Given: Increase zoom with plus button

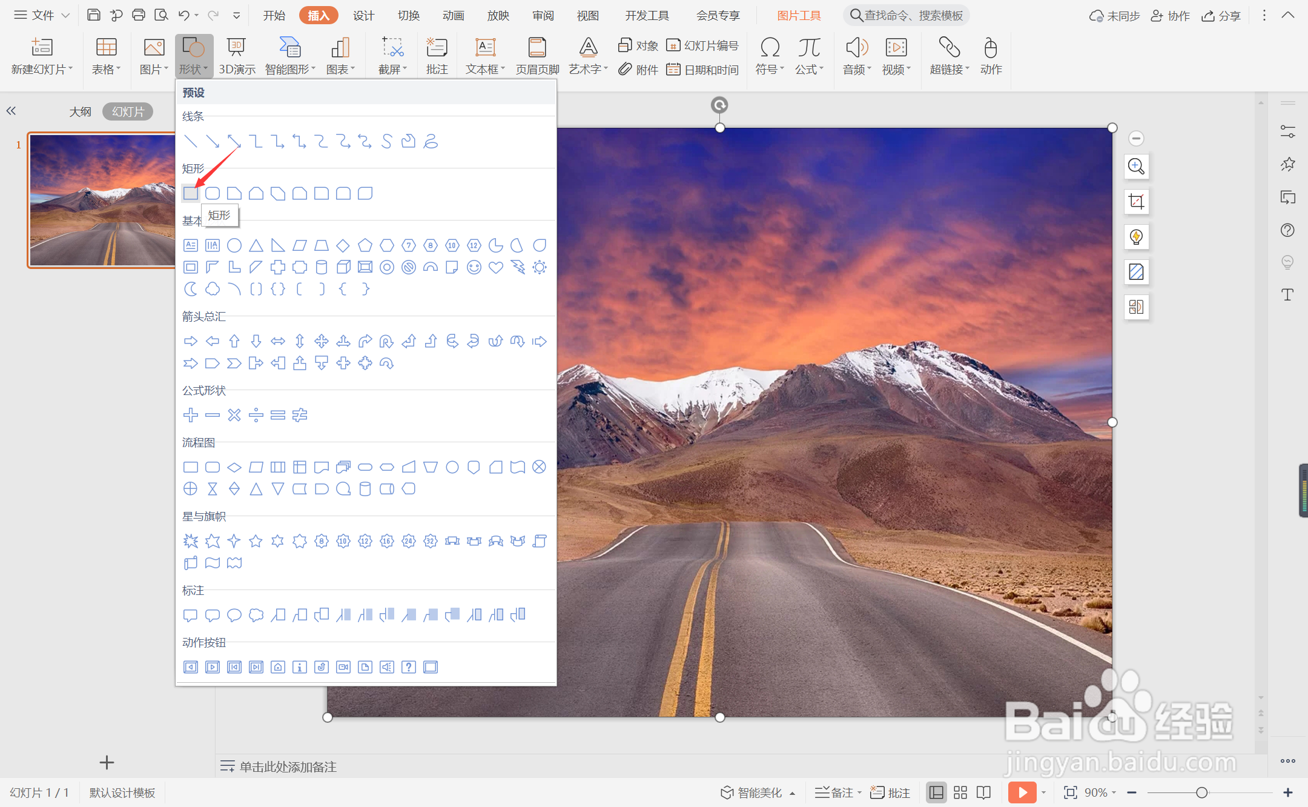Looking at the screenshot, I should [x=1288, y=792].
